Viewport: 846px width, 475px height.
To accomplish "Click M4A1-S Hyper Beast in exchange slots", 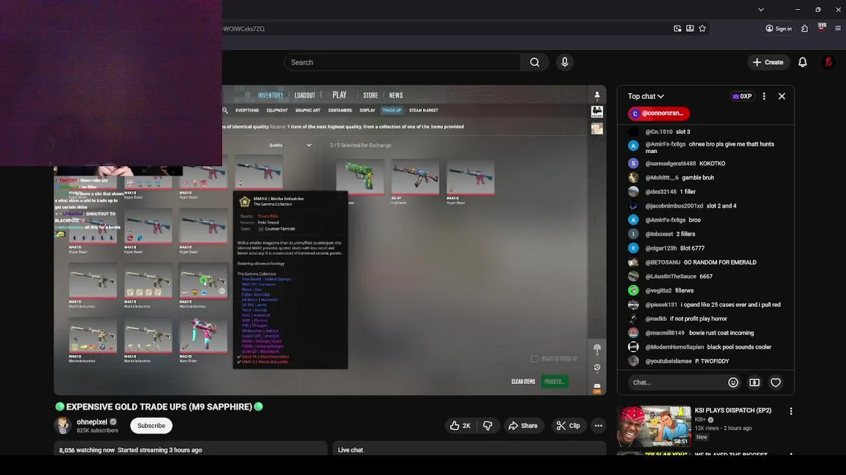I will point(470,178).
